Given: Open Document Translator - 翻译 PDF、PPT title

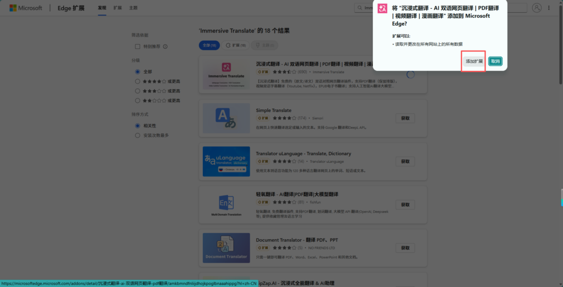Looking at the screenshot, I should (x=297, y=240).
